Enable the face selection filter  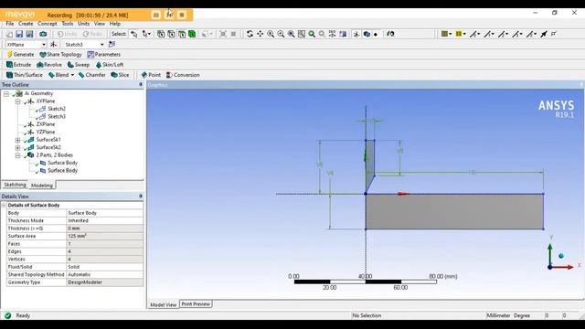[x=182, y=34]
